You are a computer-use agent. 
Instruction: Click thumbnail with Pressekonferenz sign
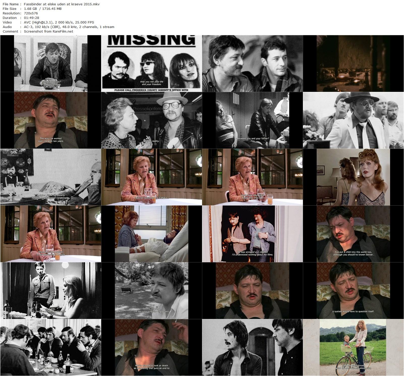(x=152, y=120)
